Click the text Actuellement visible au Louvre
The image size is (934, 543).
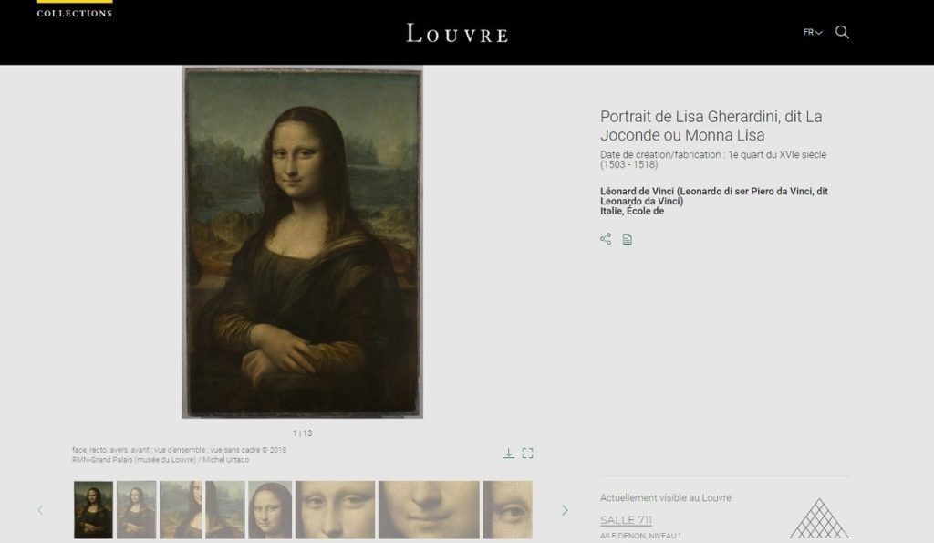click(665, 497)
